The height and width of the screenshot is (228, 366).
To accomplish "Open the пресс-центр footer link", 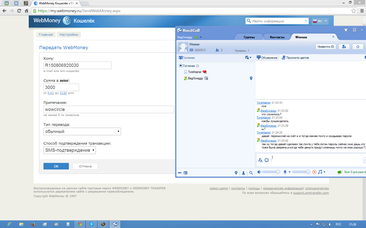I will click(x=219, y=188).
